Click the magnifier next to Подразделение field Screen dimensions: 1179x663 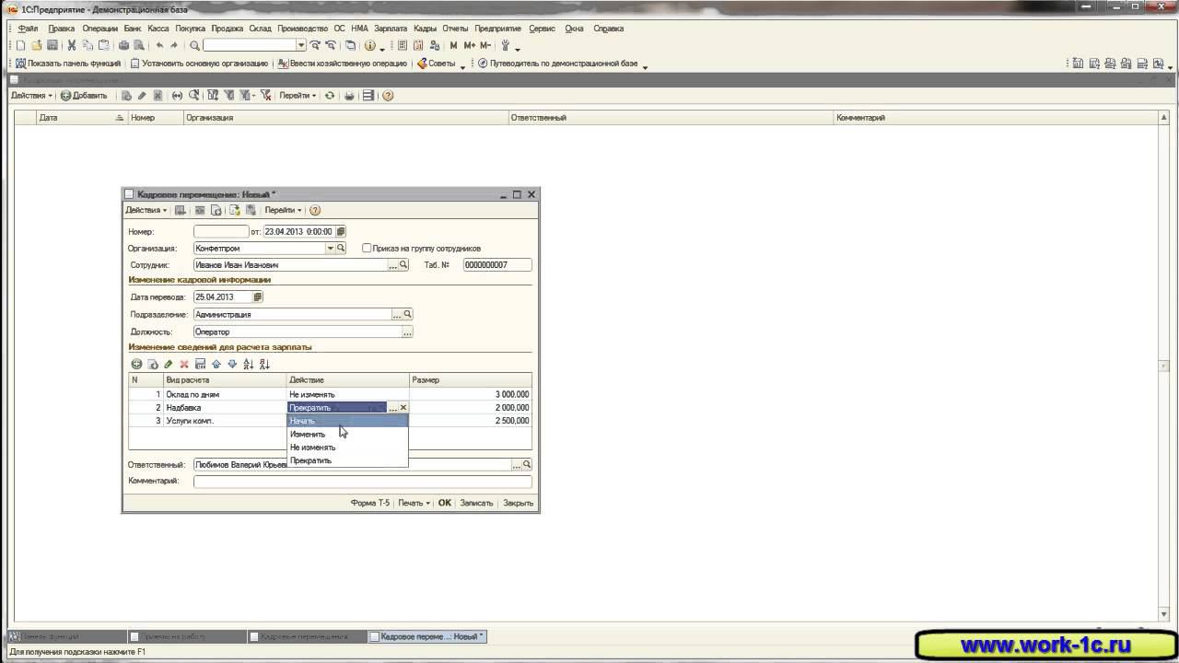[408, 315]
